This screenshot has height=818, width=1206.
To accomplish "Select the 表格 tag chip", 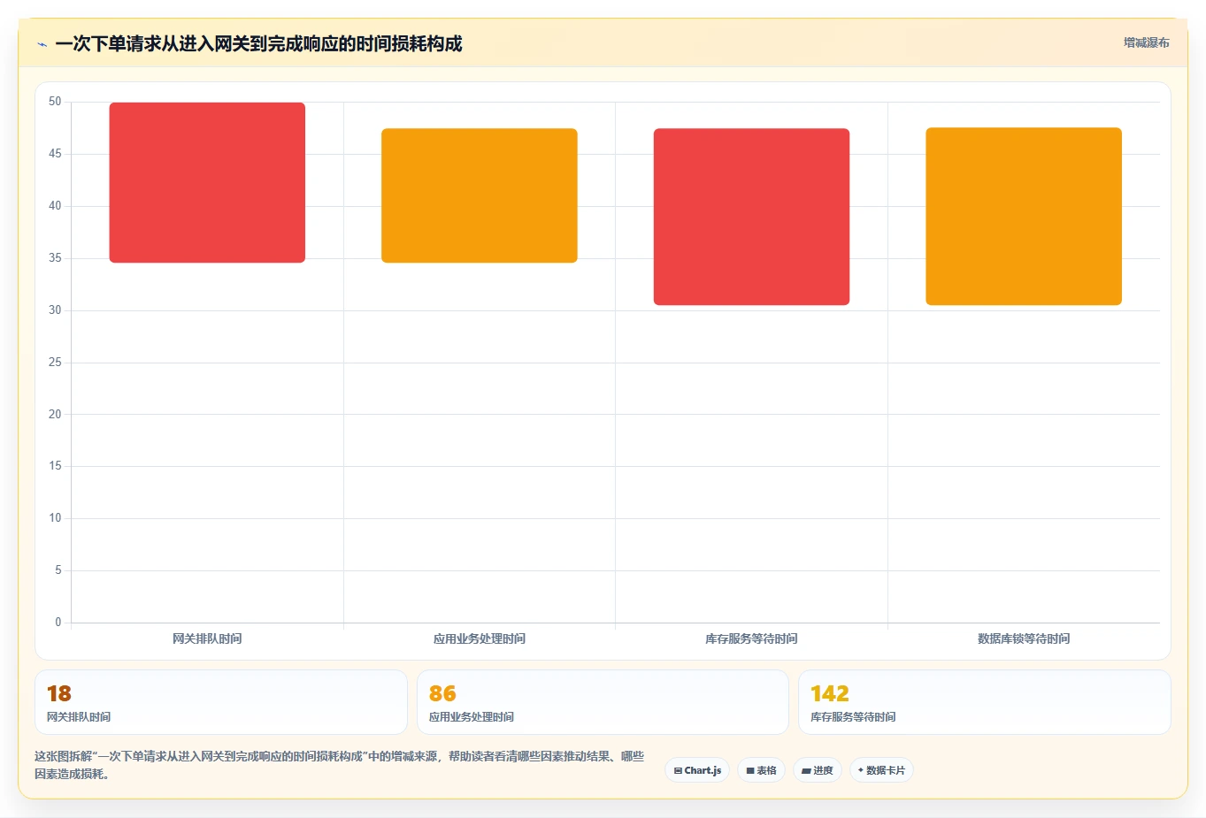I will coord(761,770).
